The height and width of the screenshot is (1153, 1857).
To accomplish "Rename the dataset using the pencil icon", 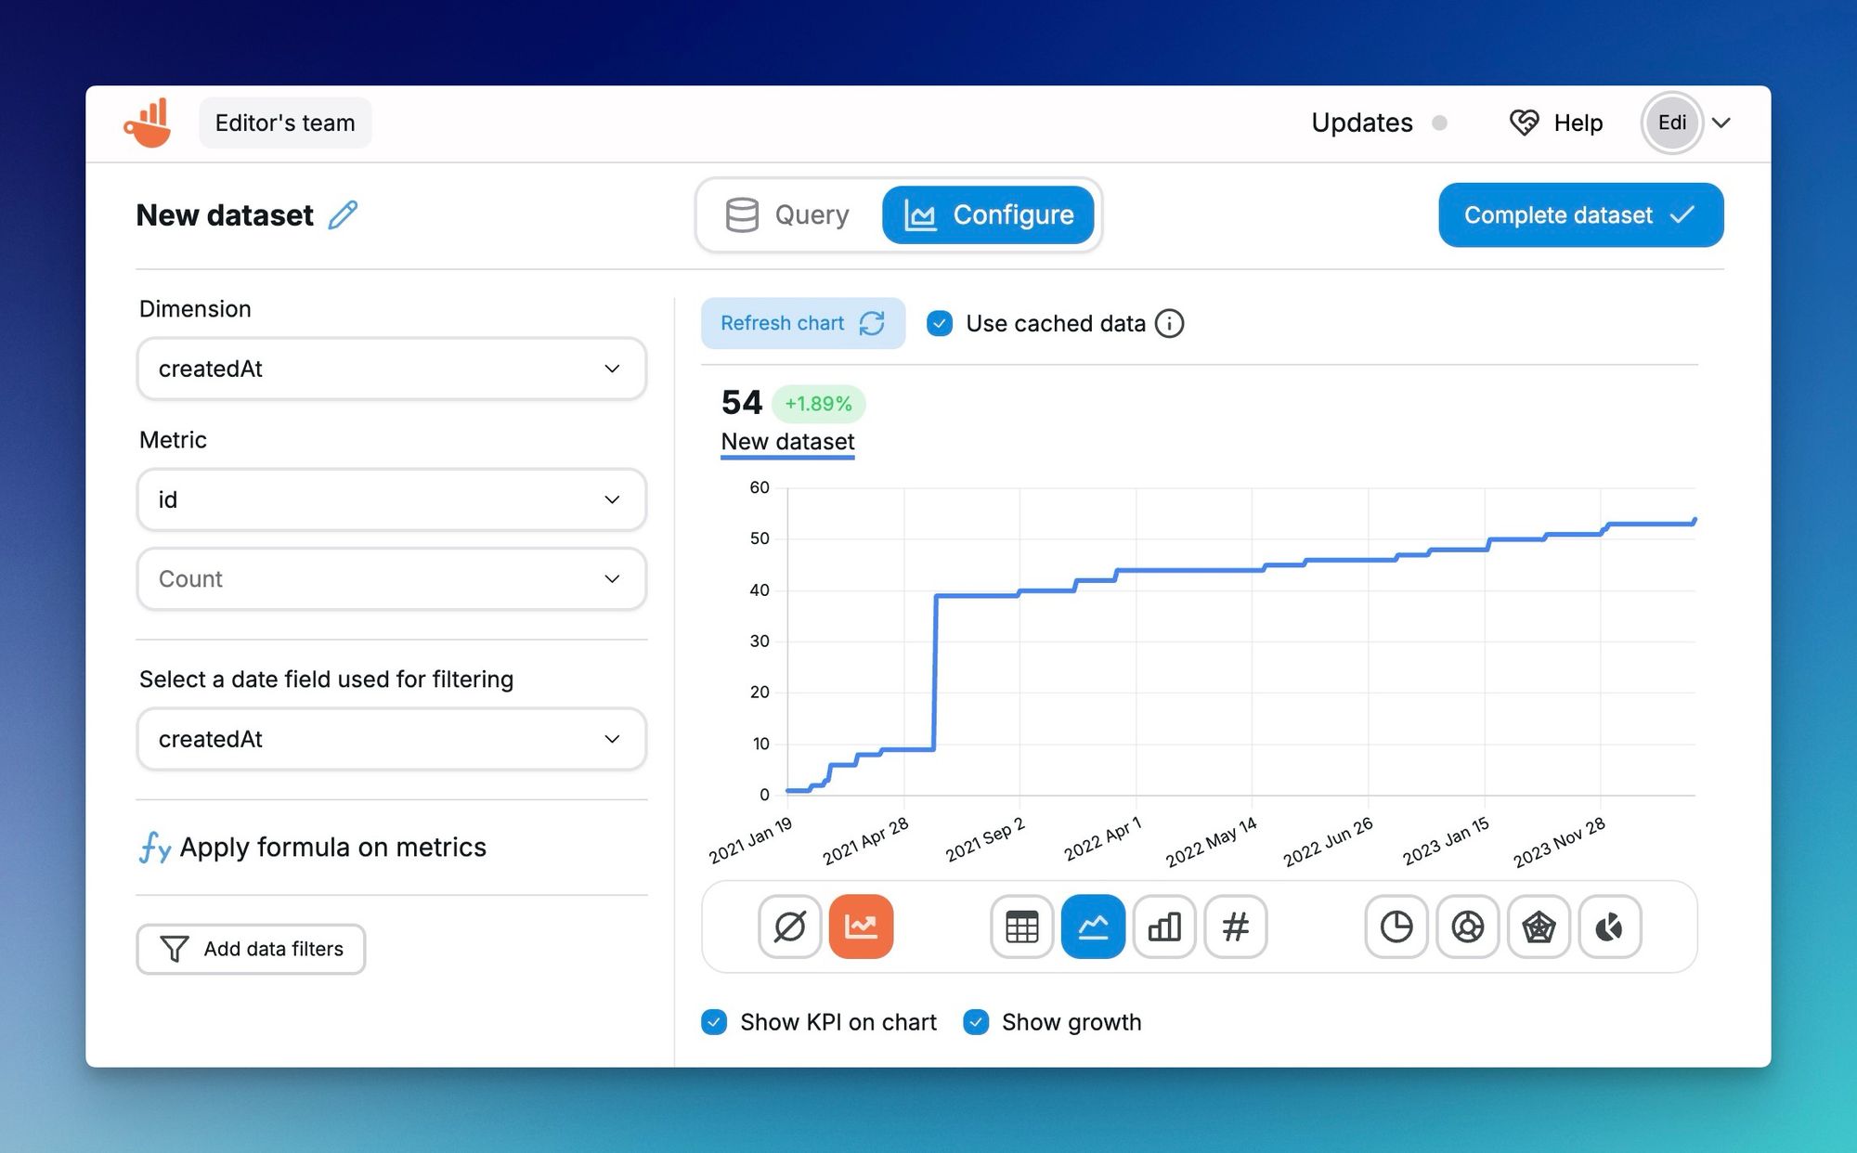I will point(342,214).
